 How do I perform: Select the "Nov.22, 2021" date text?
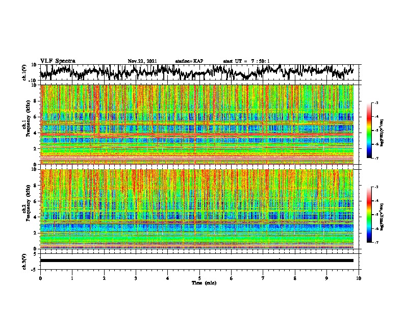pyautogui.click(x=142, y=61)
